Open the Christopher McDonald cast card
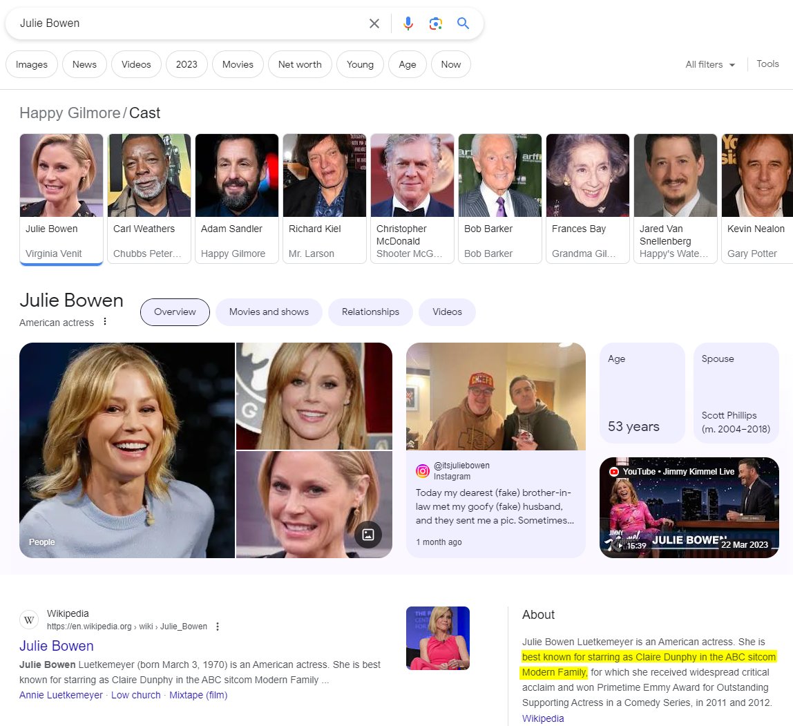793x726 pixels. [412, 199]
